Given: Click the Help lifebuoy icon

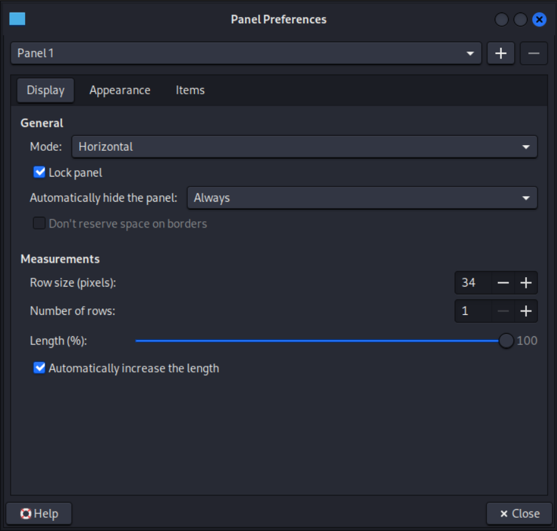Looking at the screenshot, I should pyautogui.click(x=26, y=513).
